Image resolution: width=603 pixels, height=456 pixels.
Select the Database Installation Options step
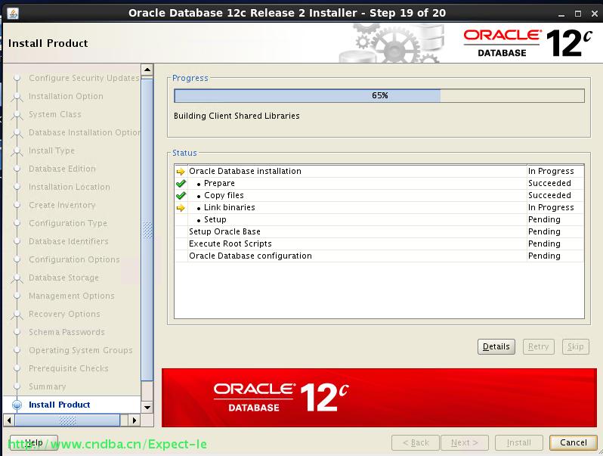(x=85, y=132)
